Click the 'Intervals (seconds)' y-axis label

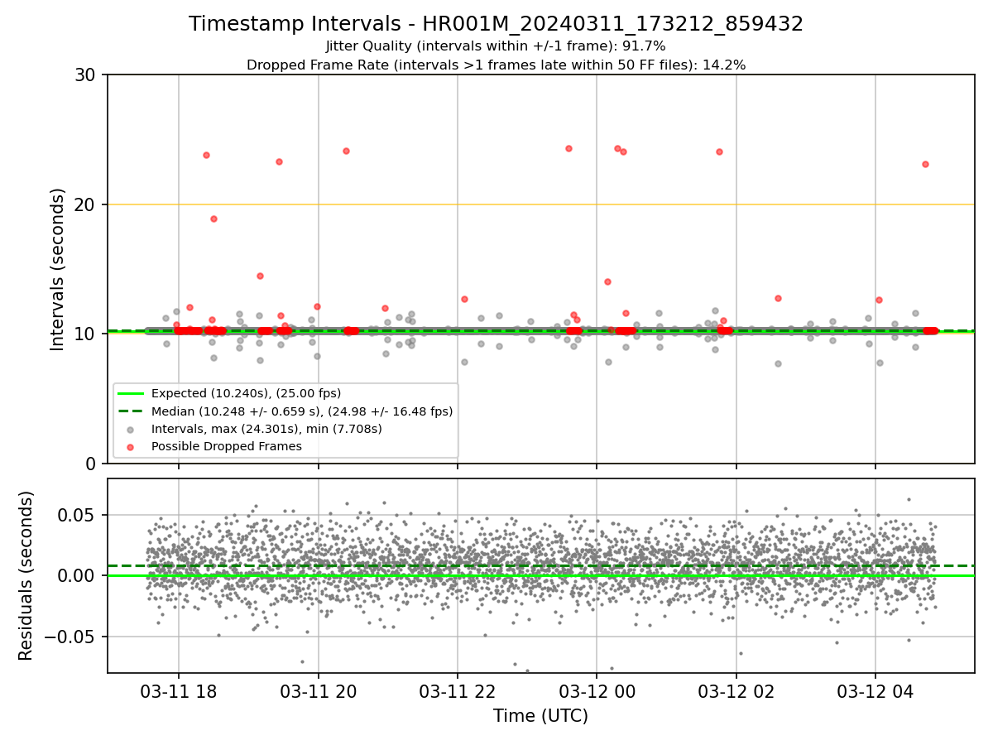coord(58,269)
